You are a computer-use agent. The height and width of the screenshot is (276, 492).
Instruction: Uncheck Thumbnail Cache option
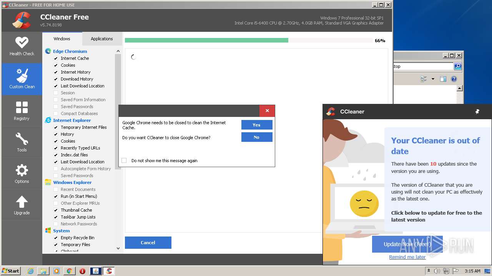56,210
